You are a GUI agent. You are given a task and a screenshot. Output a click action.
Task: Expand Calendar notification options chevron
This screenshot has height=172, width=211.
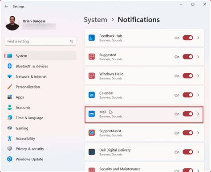198,95
